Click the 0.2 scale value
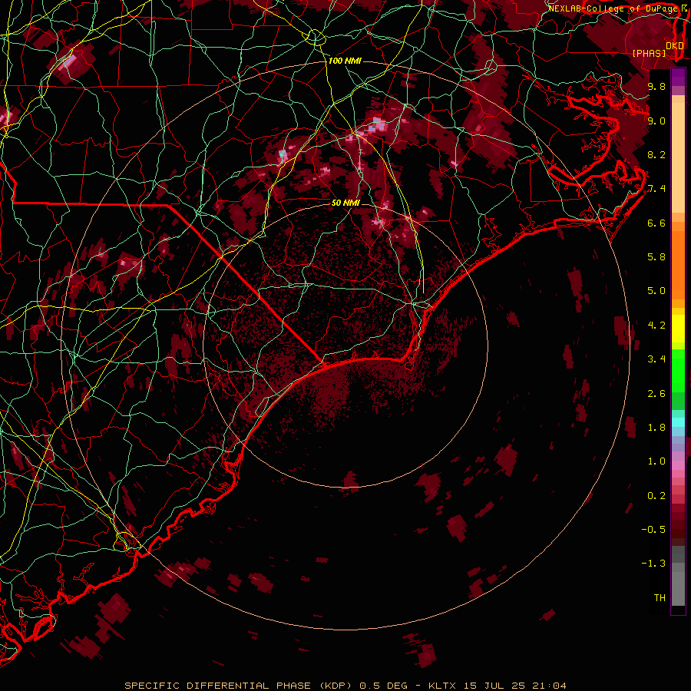Image resolution: width=691 pixels, height=691 pixels. click(656, 496)
